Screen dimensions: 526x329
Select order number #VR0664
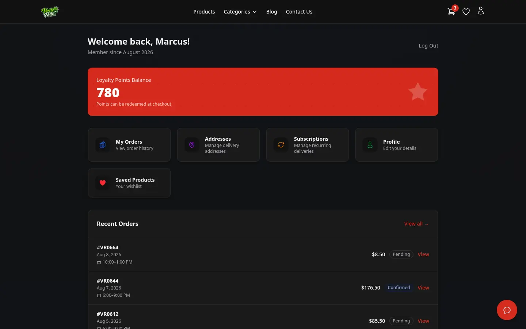coord(108,247)
